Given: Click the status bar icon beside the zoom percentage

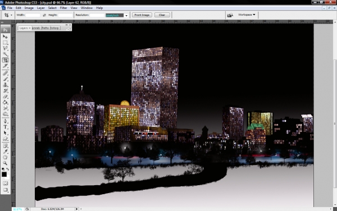Looking at the screenshot, I should point(27,209).
